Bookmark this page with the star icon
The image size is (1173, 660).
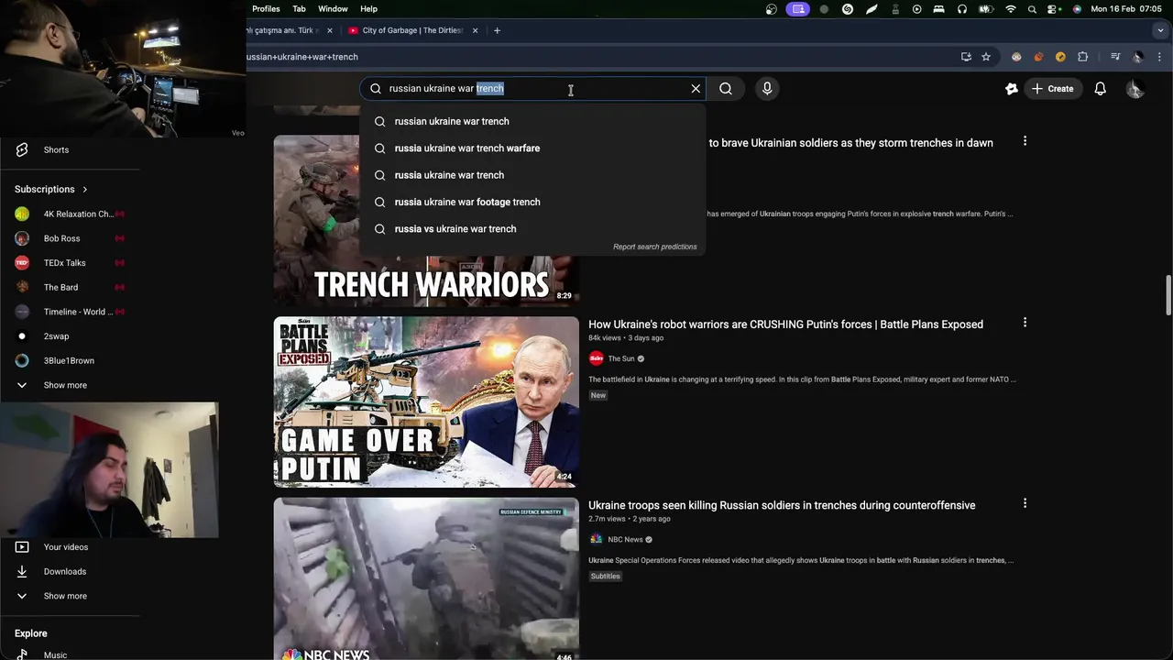(x=986, y=57)
